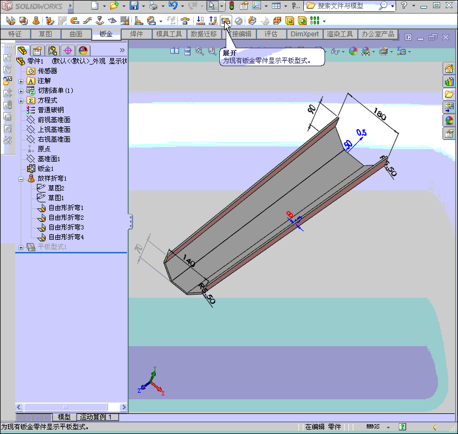Open the DimXpertManager crosshair tab

(x=68, y=50)
